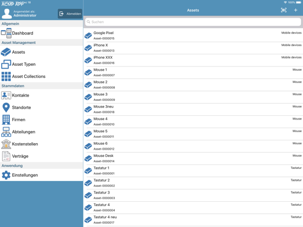This screenshot has width=303, height=227.
Task: Open the Tastatur 4 neu asset name
Action: [x=105, y=217]
